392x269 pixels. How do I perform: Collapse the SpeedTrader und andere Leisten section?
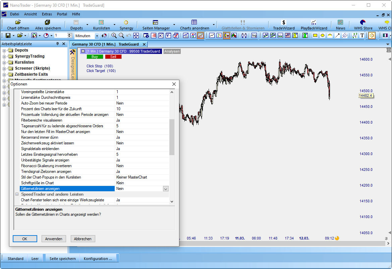[x=17, y=194]
